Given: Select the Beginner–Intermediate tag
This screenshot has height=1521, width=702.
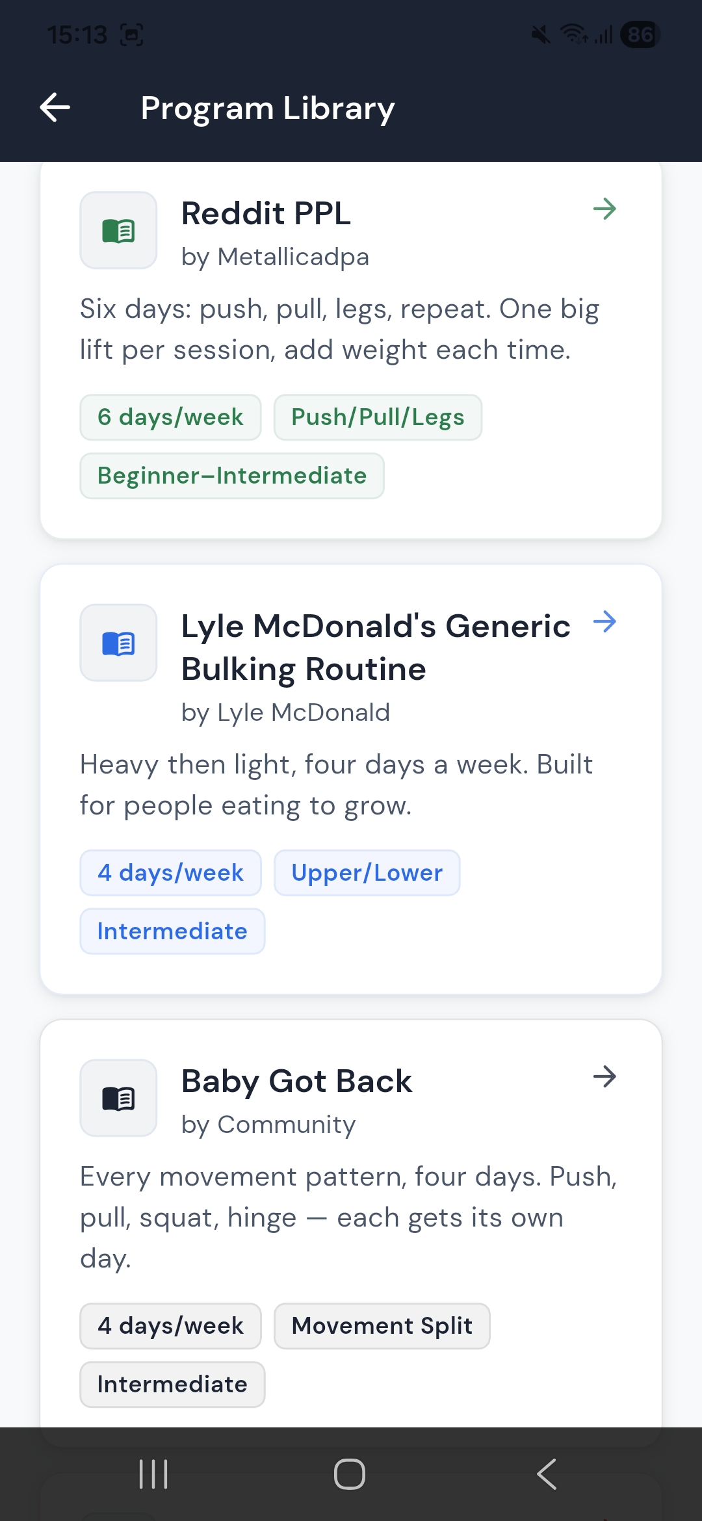Looking at the screenshot, I should tap(232, 476).
